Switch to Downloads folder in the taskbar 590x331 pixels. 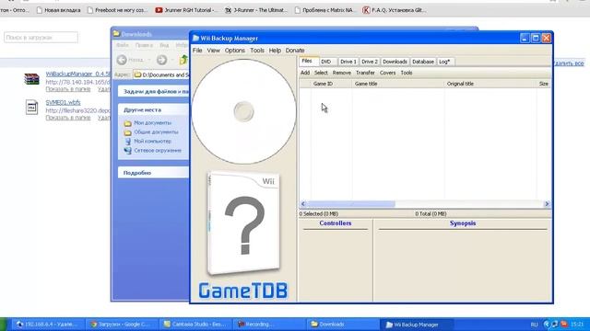[x=342, y=325]
